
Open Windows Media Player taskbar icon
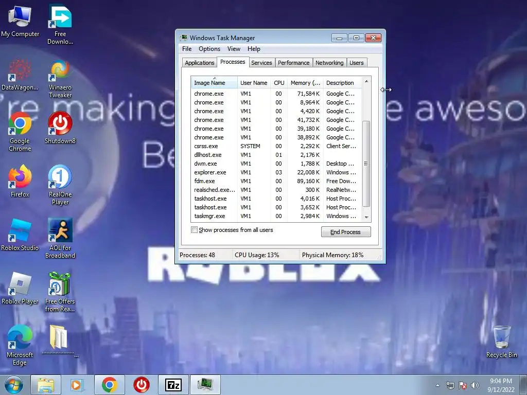pos(78,385)
